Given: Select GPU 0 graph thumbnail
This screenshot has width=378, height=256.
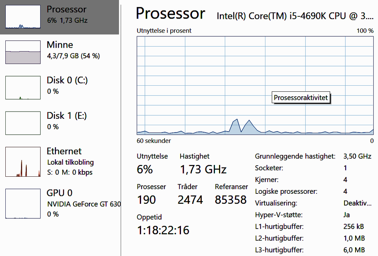Looking at the screenshot, I should point(23,203).
